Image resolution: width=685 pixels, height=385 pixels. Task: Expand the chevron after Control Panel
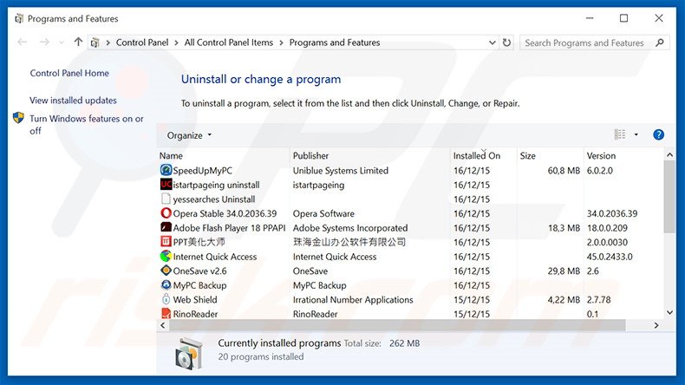[x=176, y=42]
